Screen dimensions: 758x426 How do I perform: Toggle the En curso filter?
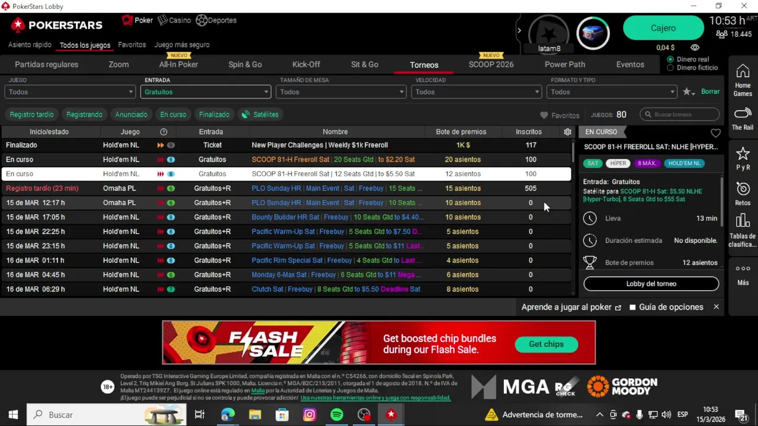pos(173,114)
